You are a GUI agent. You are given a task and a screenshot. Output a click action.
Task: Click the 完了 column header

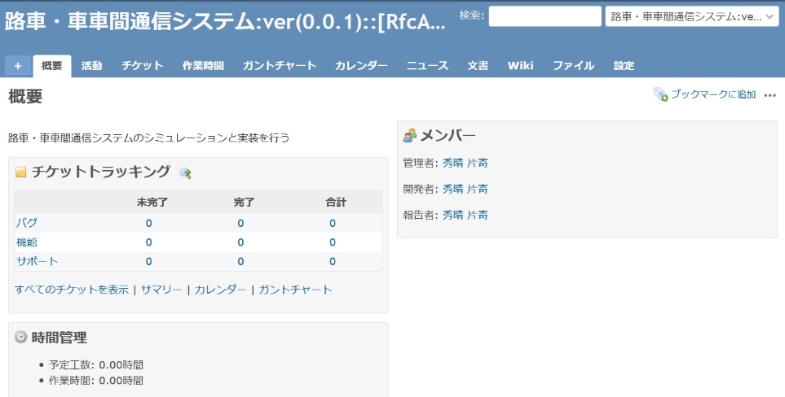pyautogui.click(x=244, y=203)
